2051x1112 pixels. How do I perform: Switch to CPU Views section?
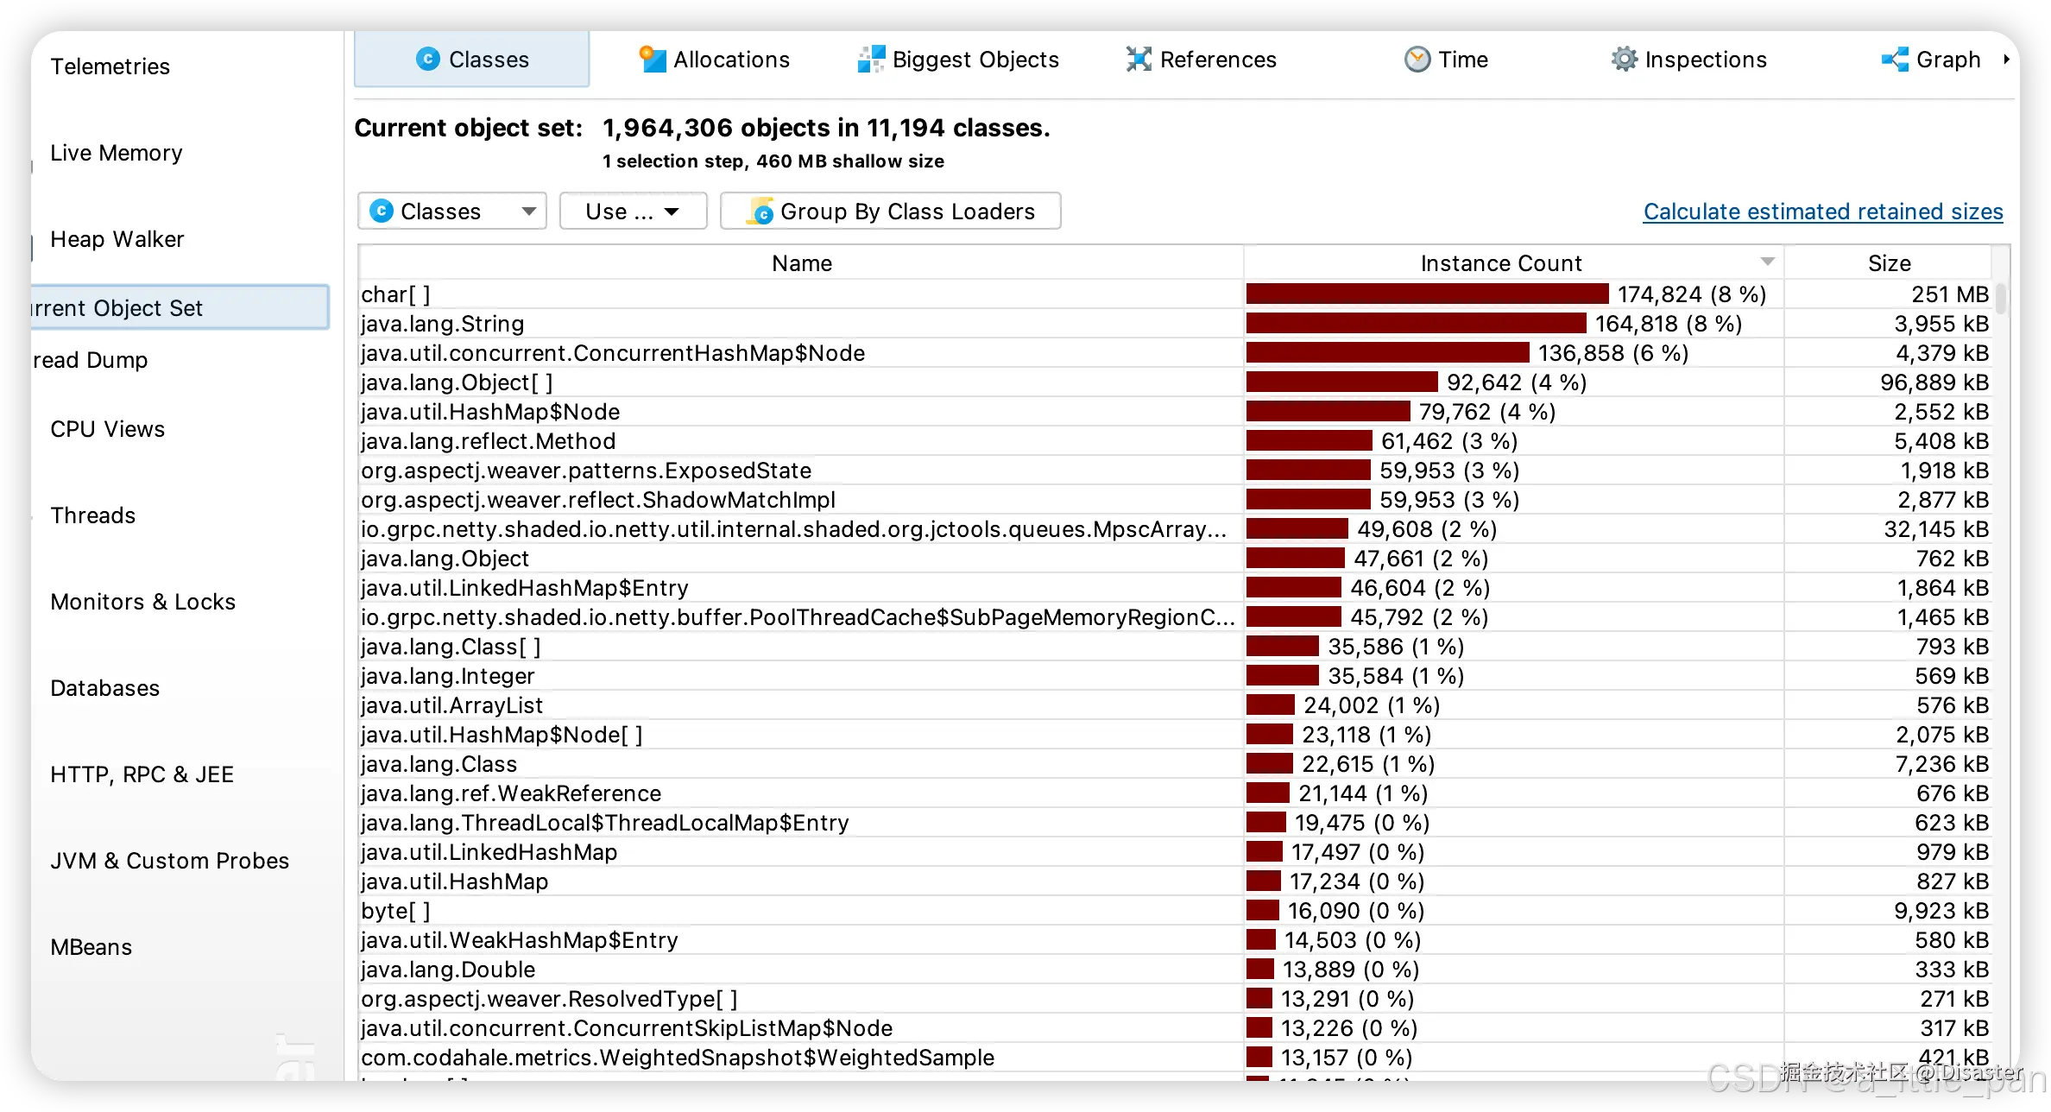(107, 429)
